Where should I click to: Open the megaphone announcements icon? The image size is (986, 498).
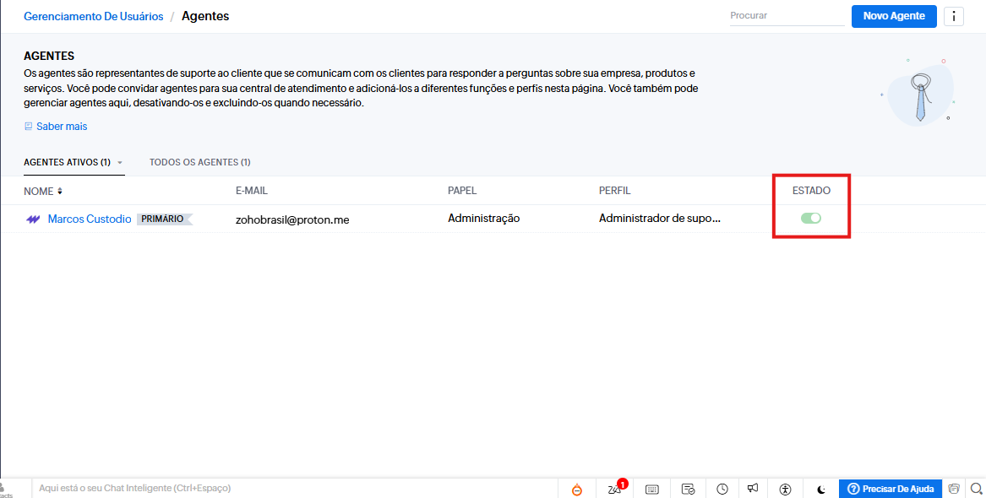753,489
